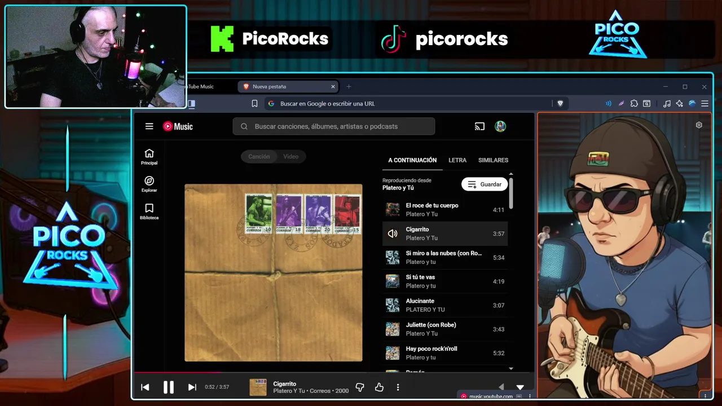Dislike the song Cigarrito
Screen dimensions: 722x406
pos(360,387)
